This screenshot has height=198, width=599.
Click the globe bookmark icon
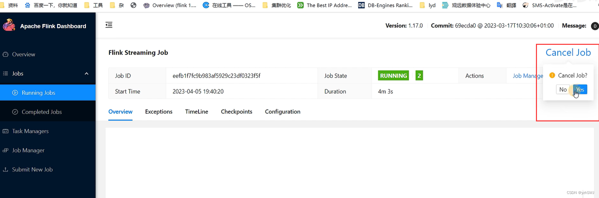[133, 5]
